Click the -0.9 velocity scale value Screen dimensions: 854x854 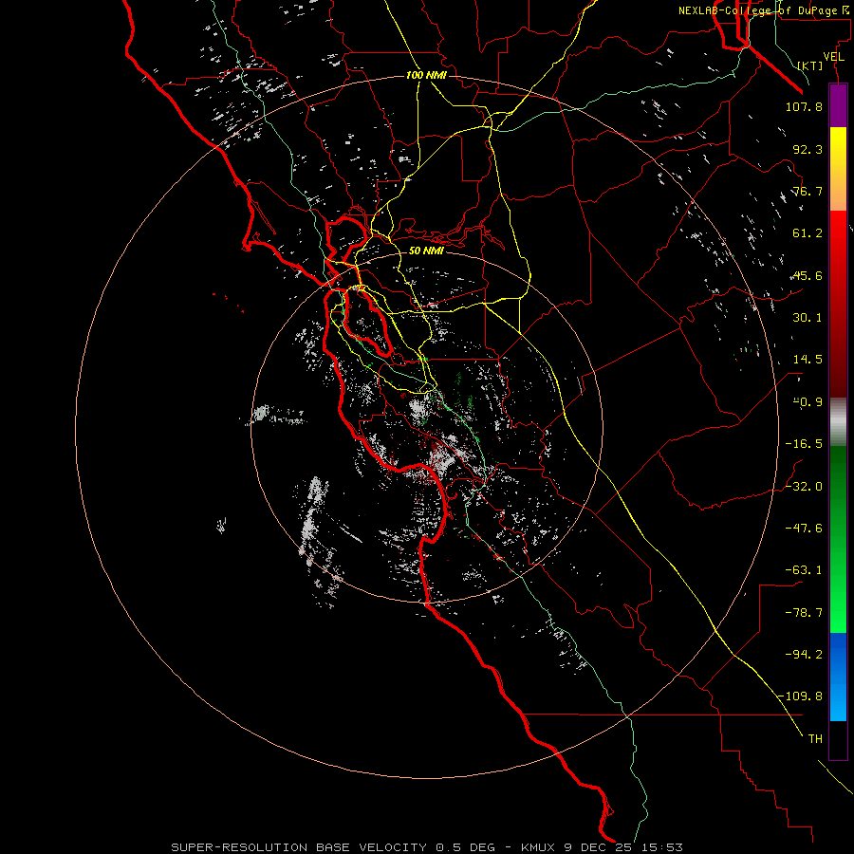[x=808, y=402]
